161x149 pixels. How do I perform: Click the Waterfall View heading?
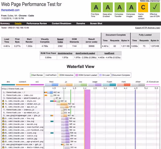[x=80, y=67]
